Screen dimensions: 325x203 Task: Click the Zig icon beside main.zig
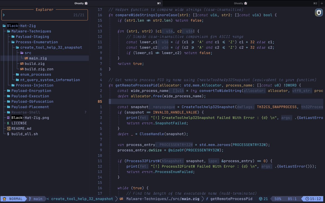[26, 58]
